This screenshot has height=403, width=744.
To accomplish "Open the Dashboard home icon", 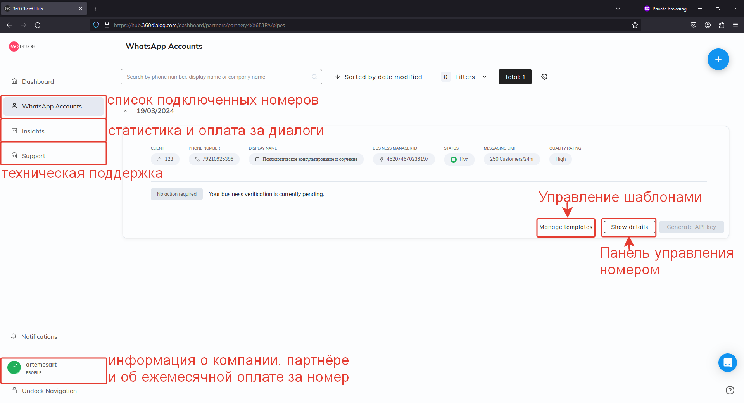I will point(14,81).
